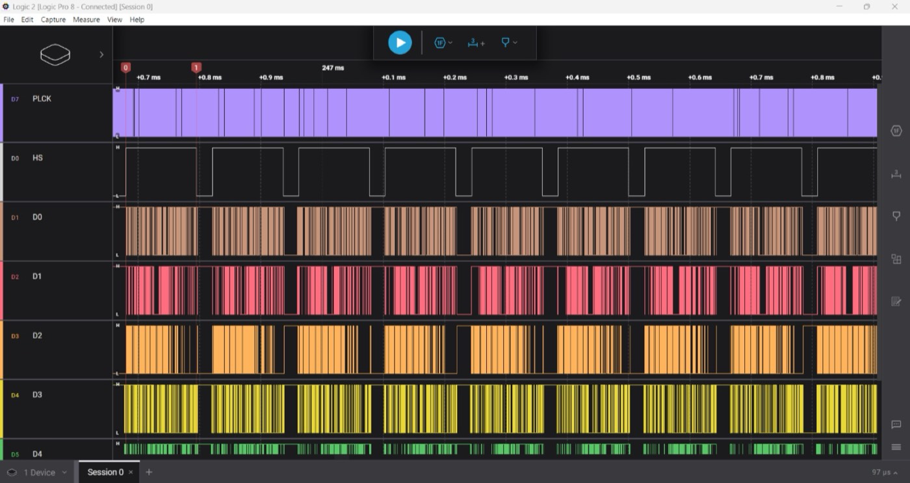Image resolution: width=910 pixels, height=483 pixels.
Task: Open the Extensions panel in the right sidebar
Action: pyautogui.click(x=896, y=259)
